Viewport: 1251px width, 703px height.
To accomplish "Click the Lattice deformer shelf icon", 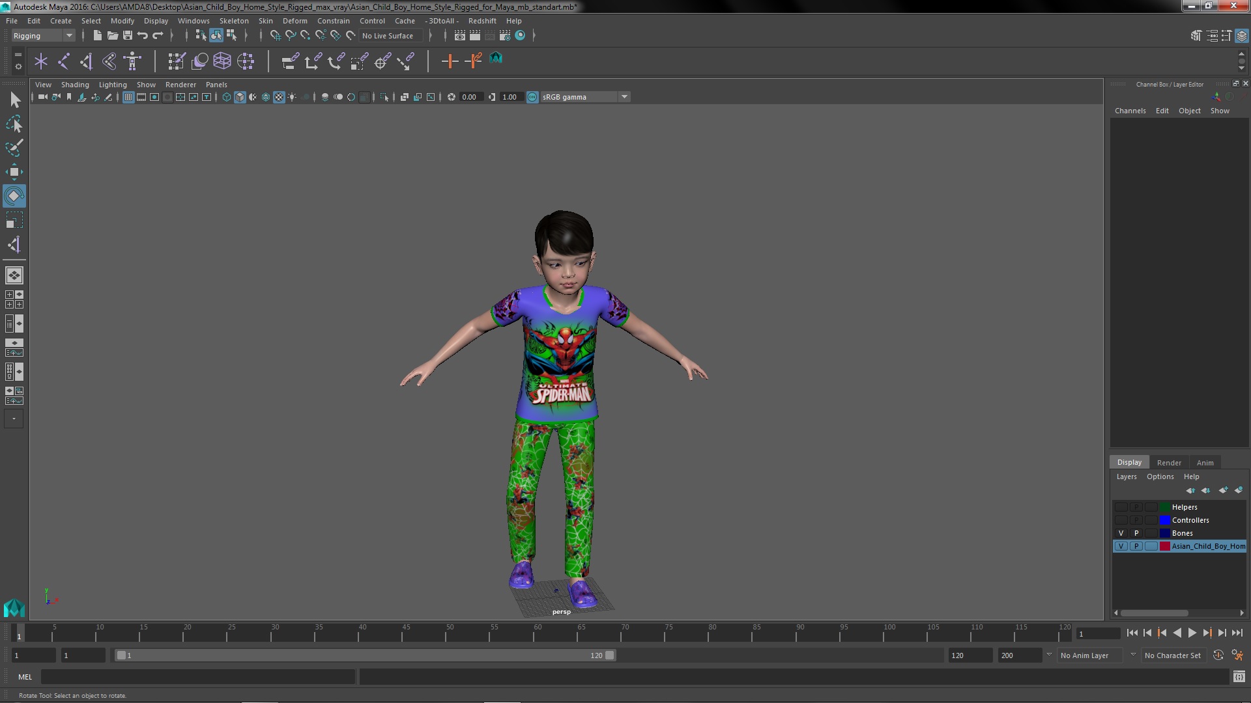I will [x=222, y=61].
